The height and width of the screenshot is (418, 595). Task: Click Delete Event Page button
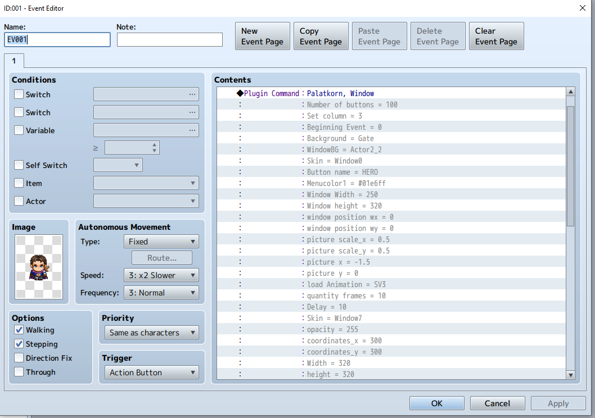click(438, 36)
